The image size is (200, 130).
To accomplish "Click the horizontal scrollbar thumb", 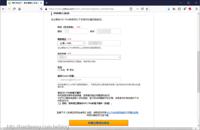I will [97, 128].
